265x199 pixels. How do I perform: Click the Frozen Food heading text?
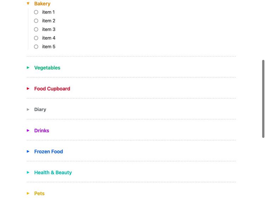point(48,152)
